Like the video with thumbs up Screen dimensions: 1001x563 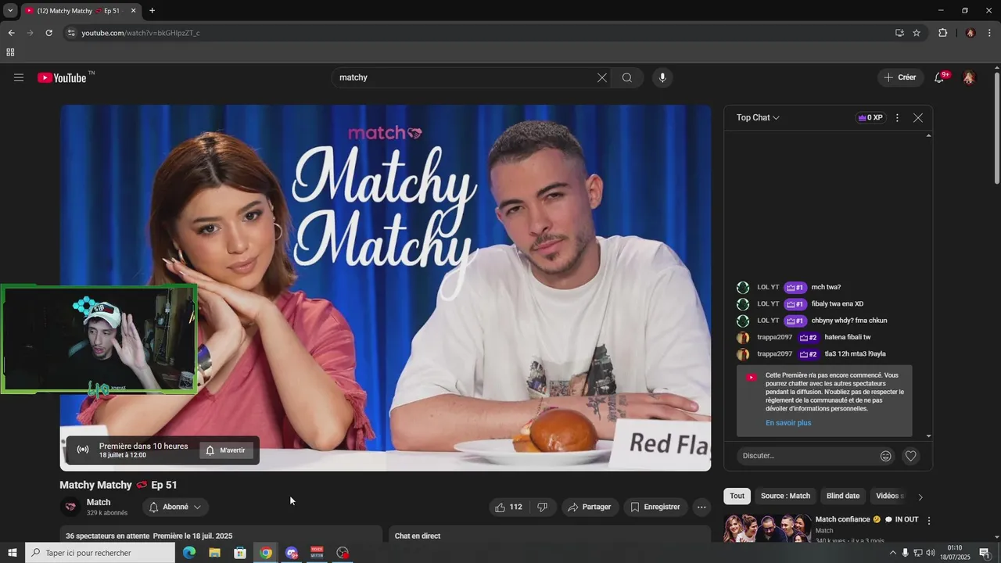pyautogui.click(x=508, y=507)
